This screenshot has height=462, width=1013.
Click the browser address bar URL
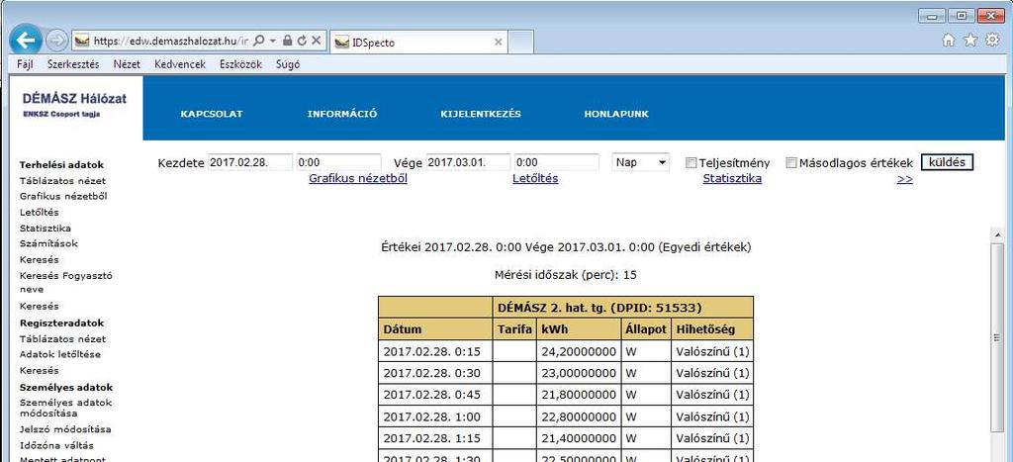pyautogui.click(x=170, y=41)
